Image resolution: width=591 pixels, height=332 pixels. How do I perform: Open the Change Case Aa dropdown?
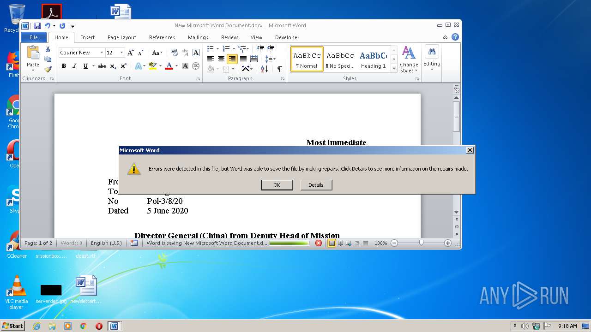click(157, 53)
